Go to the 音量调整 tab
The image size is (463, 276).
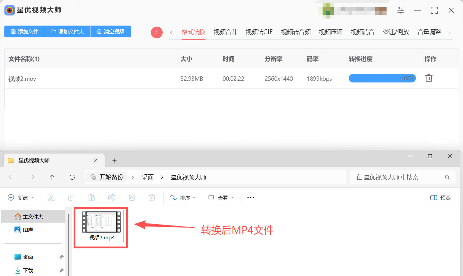pos(429,32)
